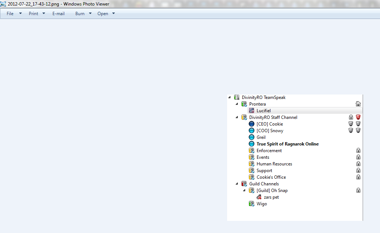Open the Burn menu
The width and height of the screenshot is (380, 233).
pyautogui.click(x=80, y=14)
